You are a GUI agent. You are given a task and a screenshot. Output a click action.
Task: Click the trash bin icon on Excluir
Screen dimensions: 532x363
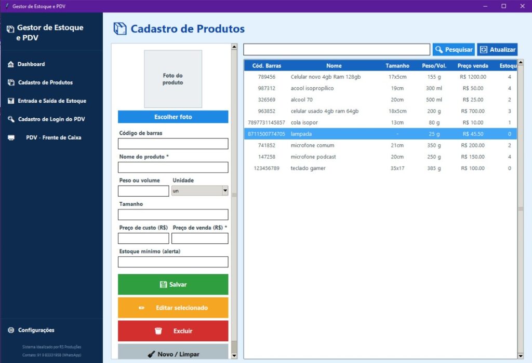coord(158,331)
